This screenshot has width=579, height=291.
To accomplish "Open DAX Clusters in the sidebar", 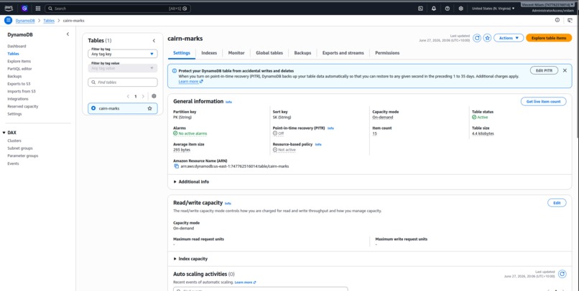I will [x=14, y=140].
